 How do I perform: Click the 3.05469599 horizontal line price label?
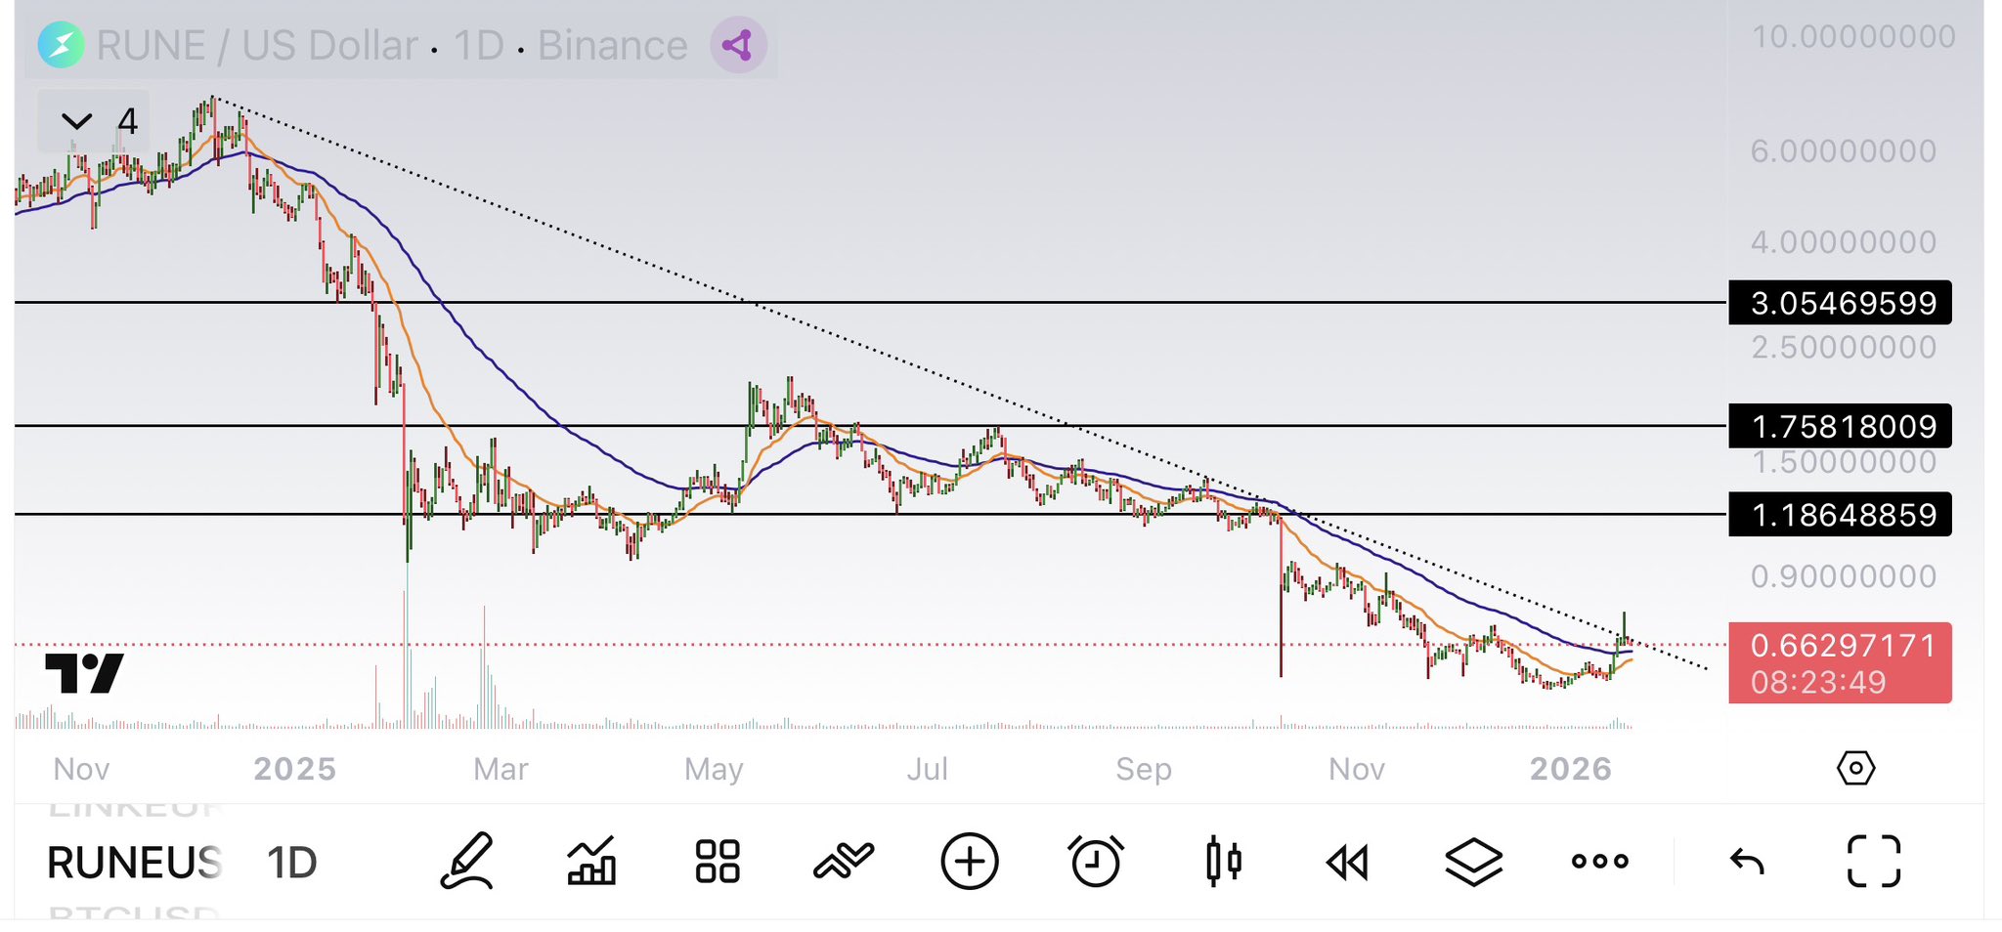[x=1840, y=303]
